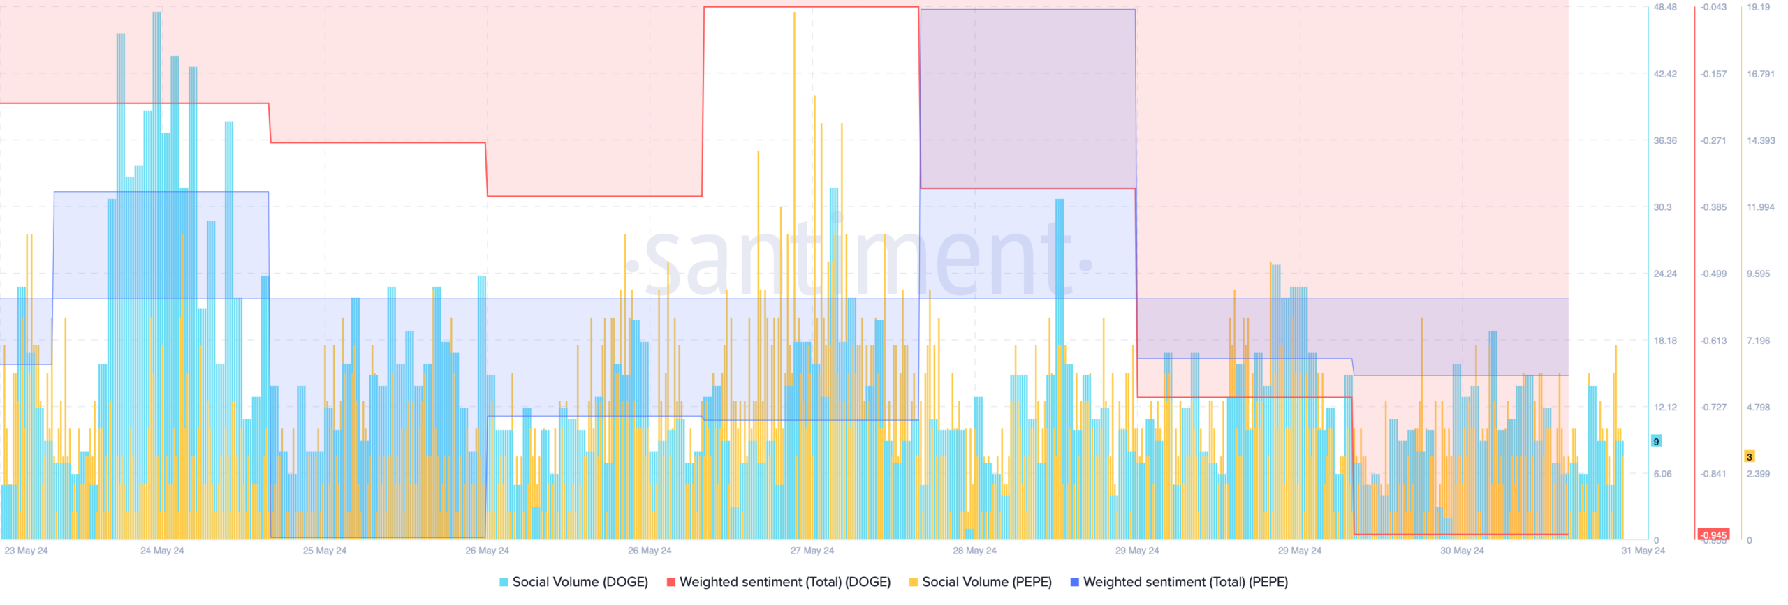Click the cyan current value badge '9'
The width and height of the screenshot is (1788, 605).
click(1656, 441)
